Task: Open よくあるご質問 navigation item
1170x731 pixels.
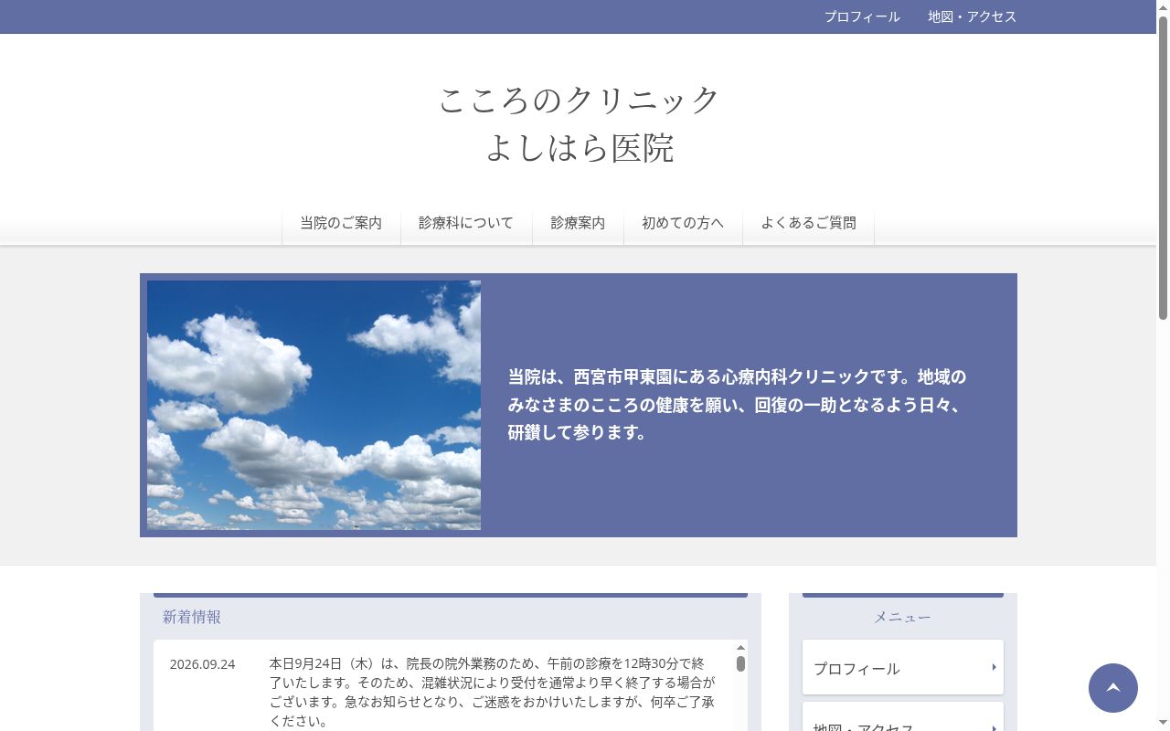Action: [x=808, y=223]
